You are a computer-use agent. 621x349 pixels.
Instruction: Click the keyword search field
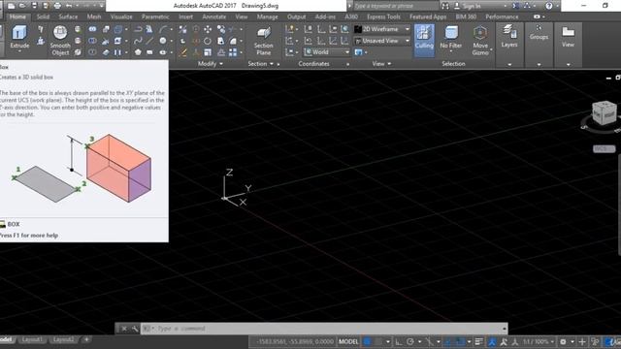click(x=396, y=6)
